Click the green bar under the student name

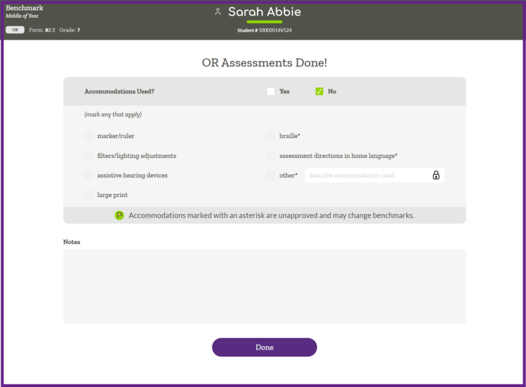tap(264, 22)
